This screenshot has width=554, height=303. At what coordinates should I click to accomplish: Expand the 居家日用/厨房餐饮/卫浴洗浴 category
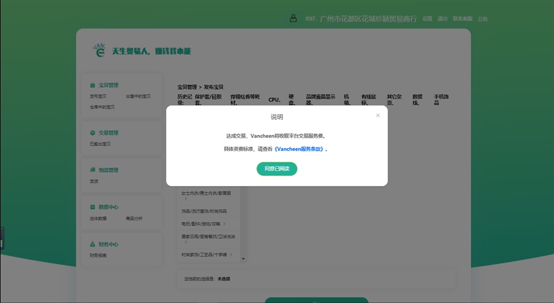tap(208, 239)
